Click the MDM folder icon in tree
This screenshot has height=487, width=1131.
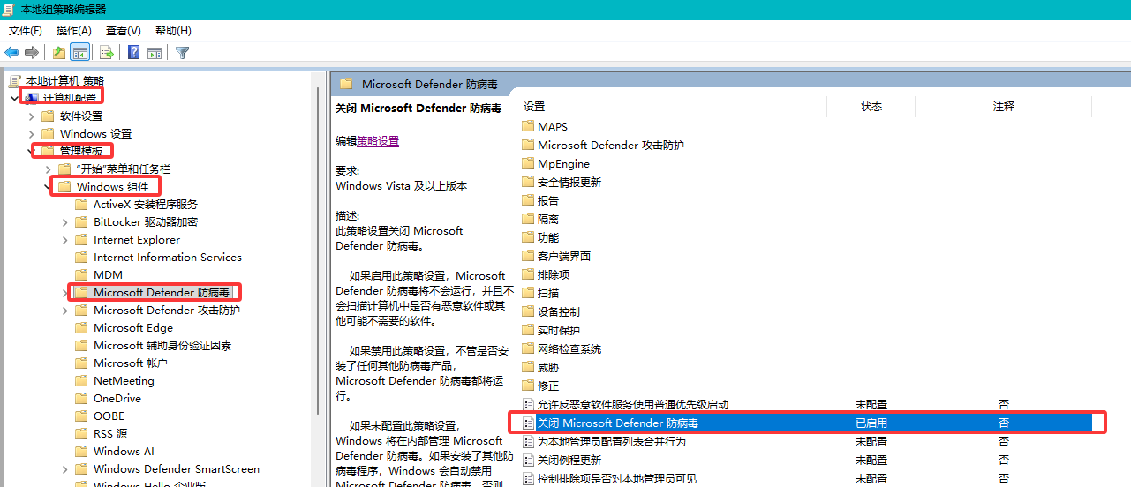click(82, 274)
